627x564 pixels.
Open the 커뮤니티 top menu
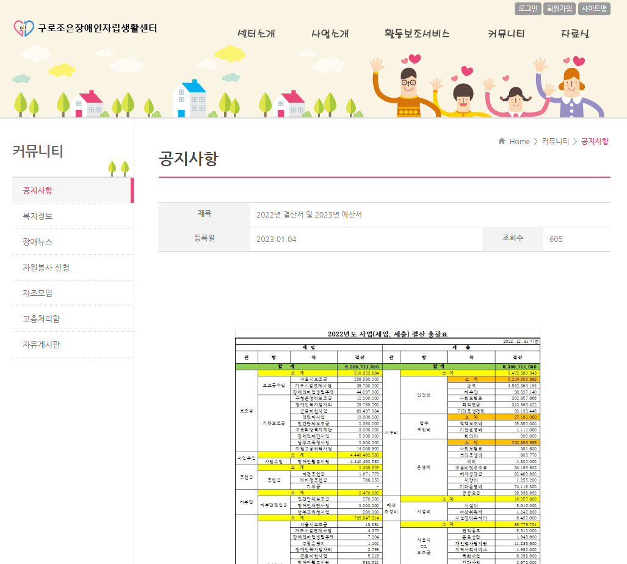click(x=506, y=34)
